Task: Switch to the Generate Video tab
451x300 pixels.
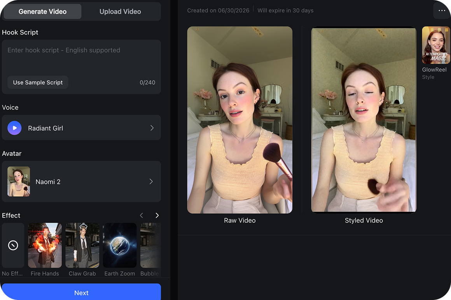Action: click(42, 12)
